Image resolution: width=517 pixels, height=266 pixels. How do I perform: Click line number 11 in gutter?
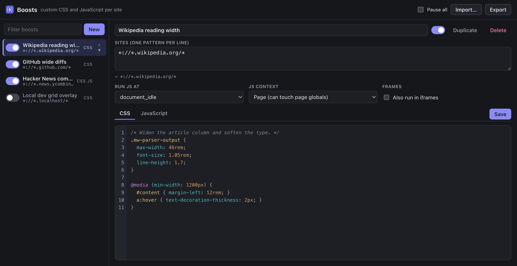pos(121,207)
